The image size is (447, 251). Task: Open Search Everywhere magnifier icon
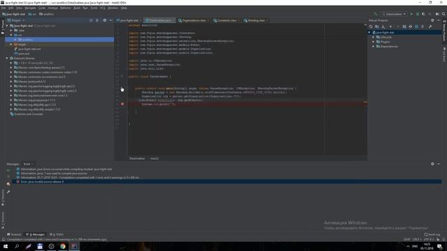(x=444, y=14)
